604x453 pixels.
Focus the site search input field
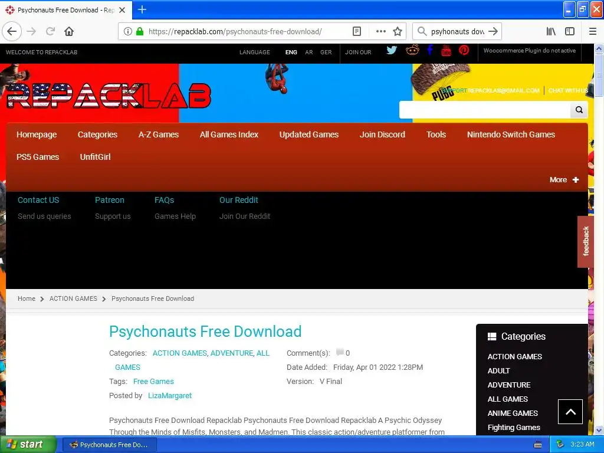click(485, 110)
